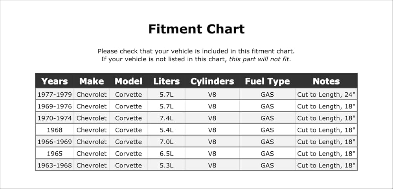Select the 1968 year cell

pos(55,130)
